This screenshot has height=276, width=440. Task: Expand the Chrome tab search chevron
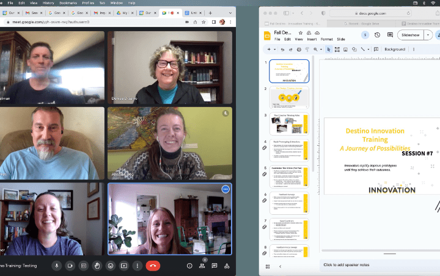coord(230,13)
